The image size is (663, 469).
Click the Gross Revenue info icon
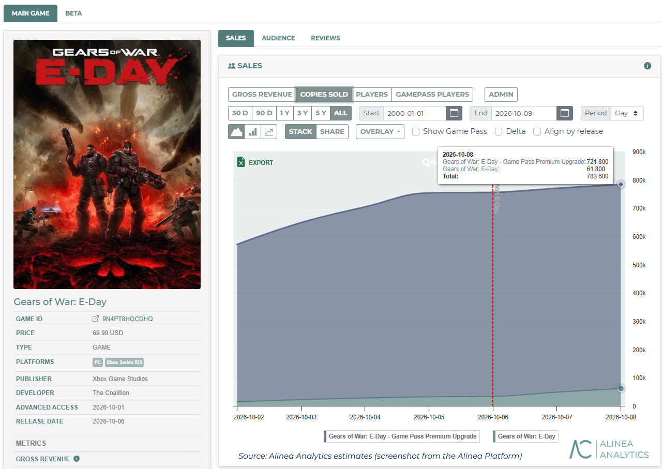pos(77,459)
